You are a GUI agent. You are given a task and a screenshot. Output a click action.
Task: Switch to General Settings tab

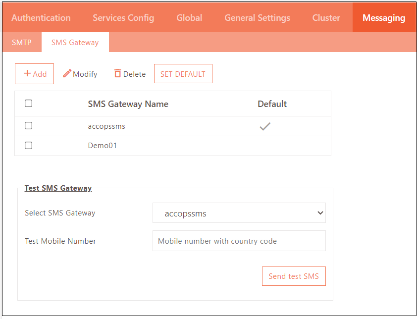point(257,18)
